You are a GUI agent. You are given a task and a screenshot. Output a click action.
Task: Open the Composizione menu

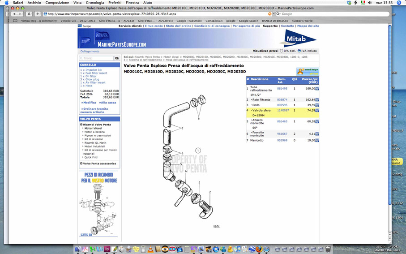pyautogui.click(x=57, y=3)
